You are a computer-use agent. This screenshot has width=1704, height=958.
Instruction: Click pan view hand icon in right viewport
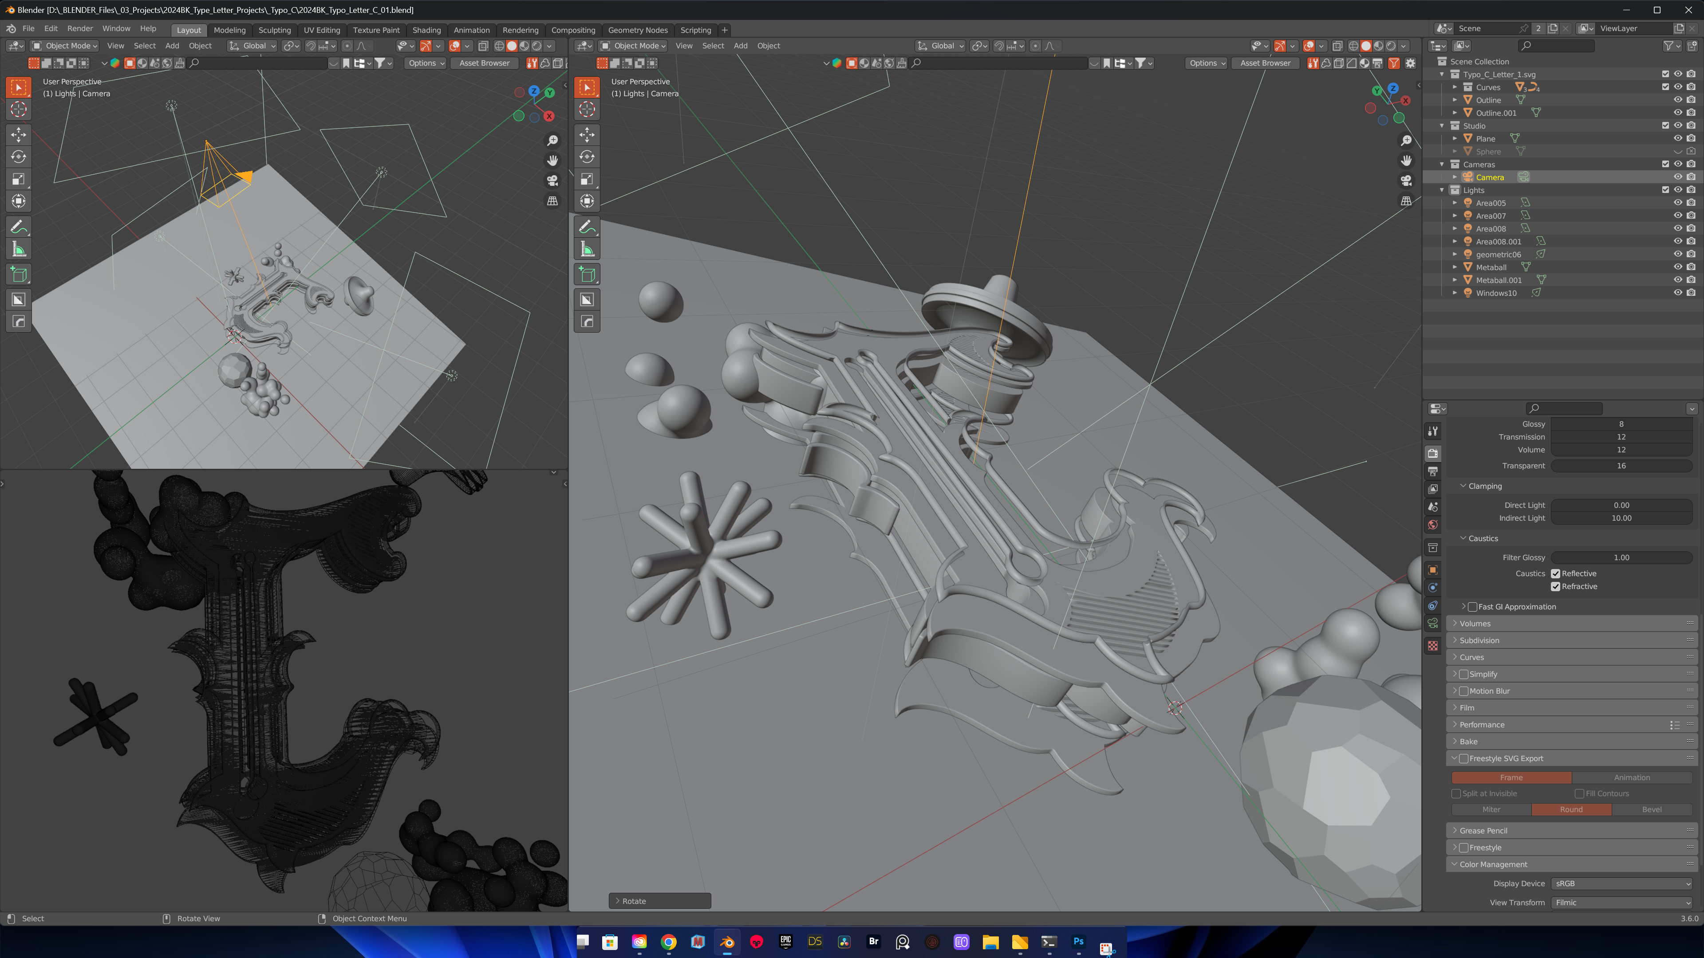(x=1406, y=160)
